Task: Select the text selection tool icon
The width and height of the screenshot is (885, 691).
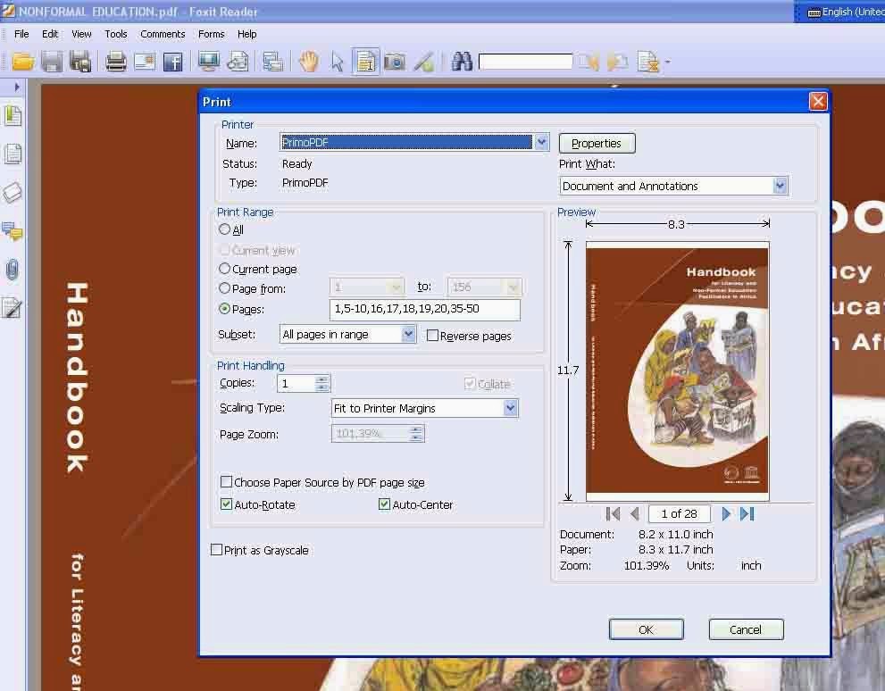Action: coord(366,61)
